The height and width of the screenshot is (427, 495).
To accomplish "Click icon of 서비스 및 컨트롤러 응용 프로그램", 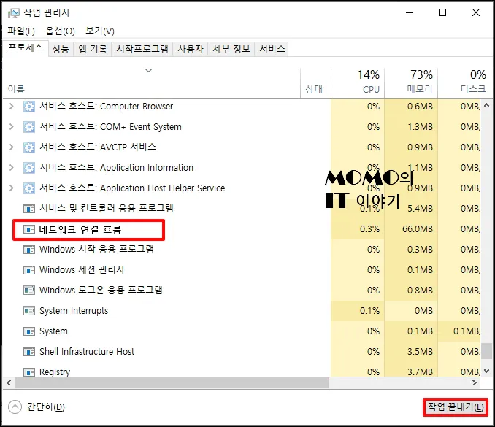I will [x=29, y=209].
